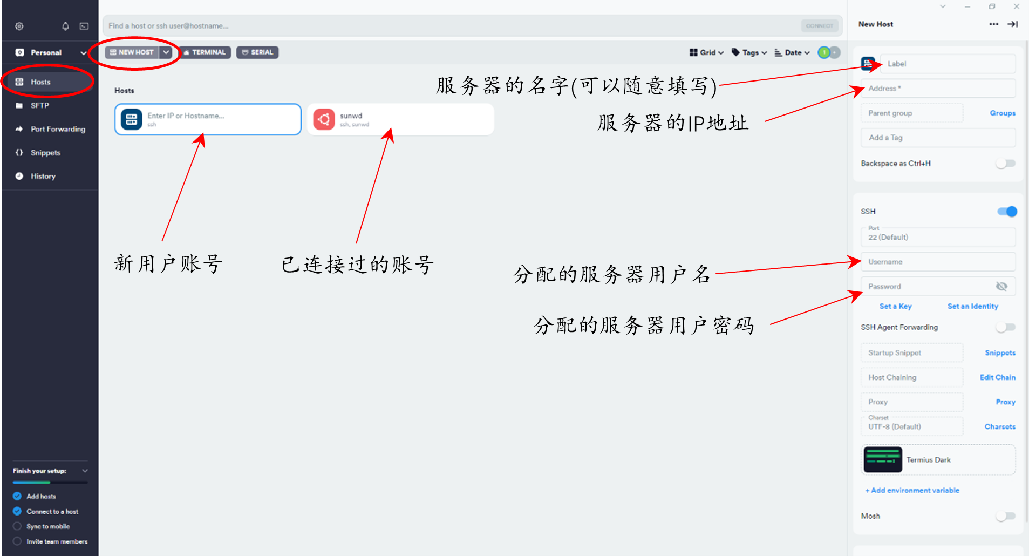Collapse the New Host panel arrow
This screenshot has height=556, width=1029.
(1013, 24)
